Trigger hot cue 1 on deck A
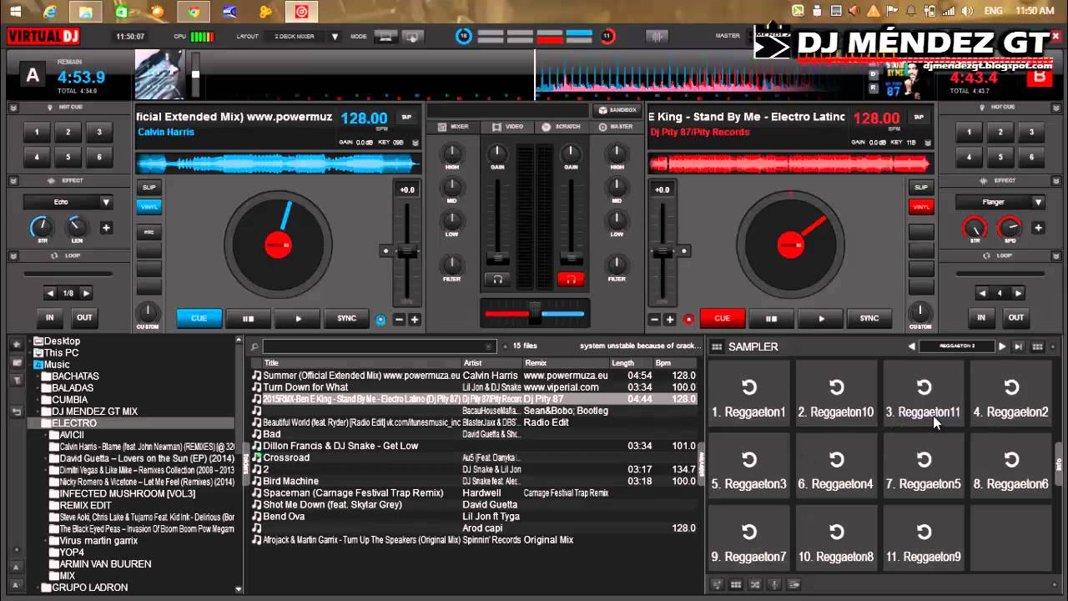 [37, 132]
